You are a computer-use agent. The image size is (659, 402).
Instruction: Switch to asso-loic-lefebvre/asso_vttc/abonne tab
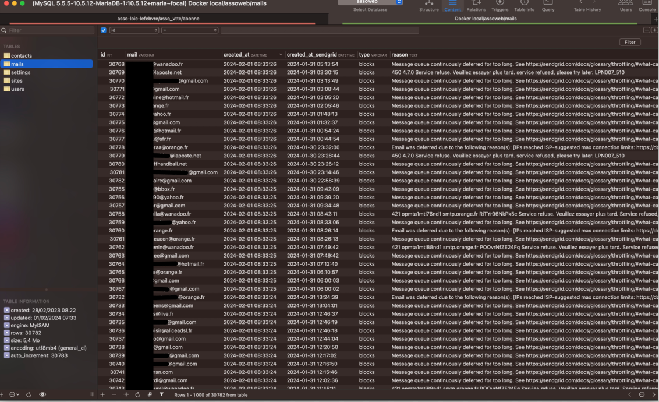coord(158,19)
